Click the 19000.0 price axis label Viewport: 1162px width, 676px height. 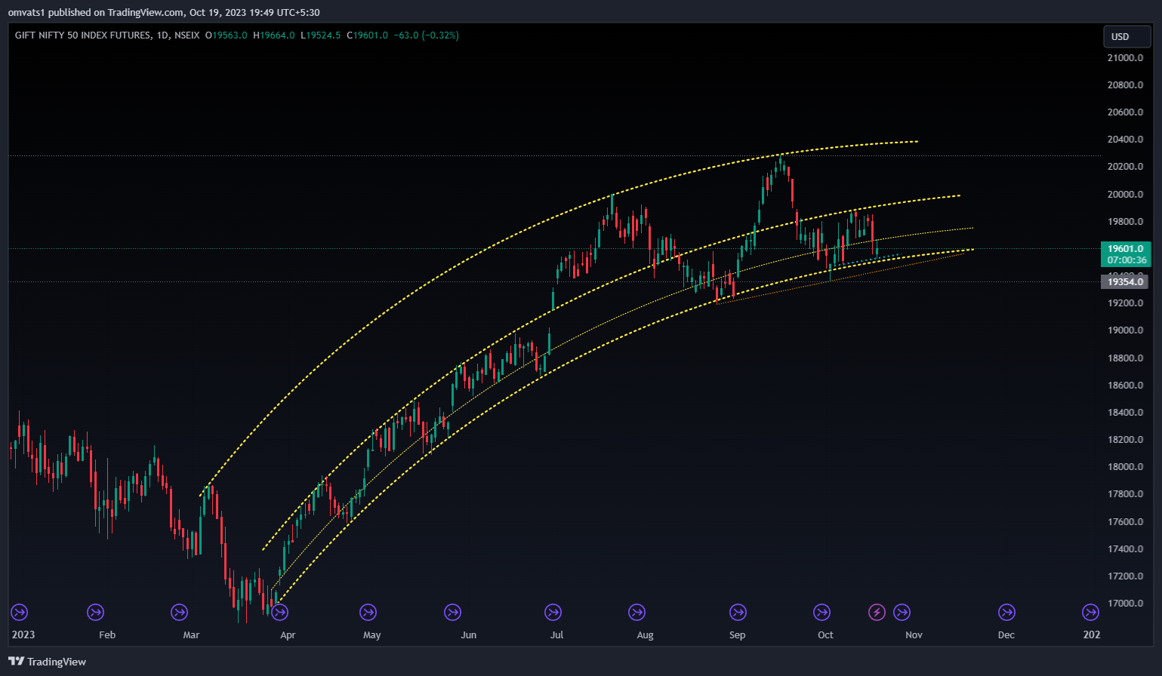(1125, 330)
